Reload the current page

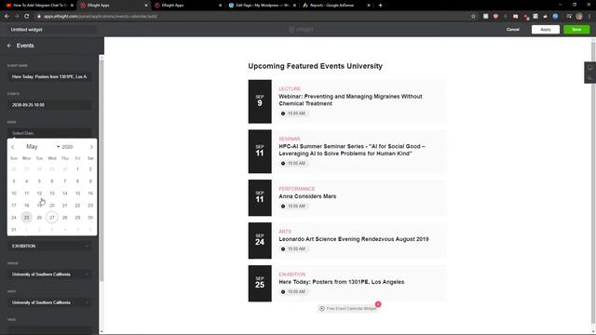tap(27, 17)
